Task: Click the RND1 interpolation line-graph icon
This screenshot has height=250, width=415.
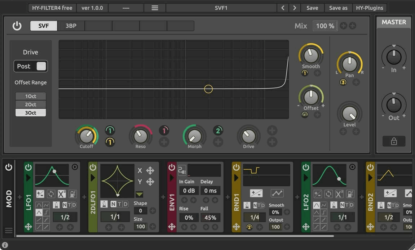Action: pyautogui.click(x=277, y=193)
